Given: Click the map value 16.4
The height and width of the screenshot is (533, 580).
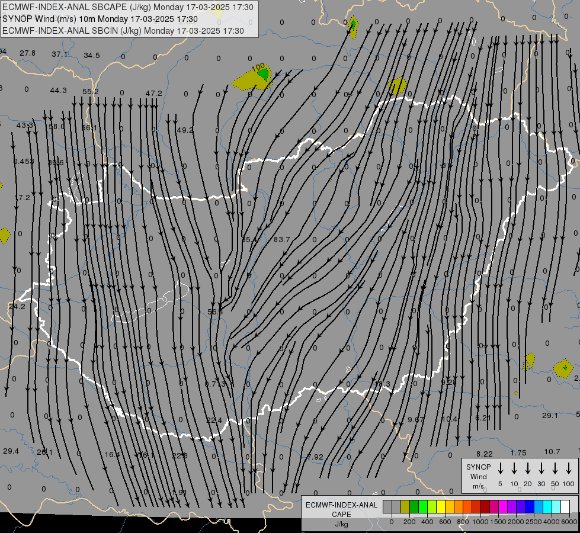Looking at the screenshot, I should [113, 454].
